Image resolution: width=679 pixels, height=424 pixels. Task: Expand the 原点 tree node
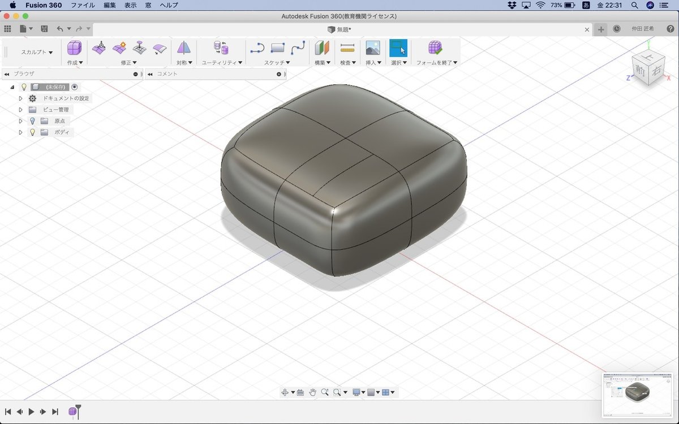[x=20, y=121]
